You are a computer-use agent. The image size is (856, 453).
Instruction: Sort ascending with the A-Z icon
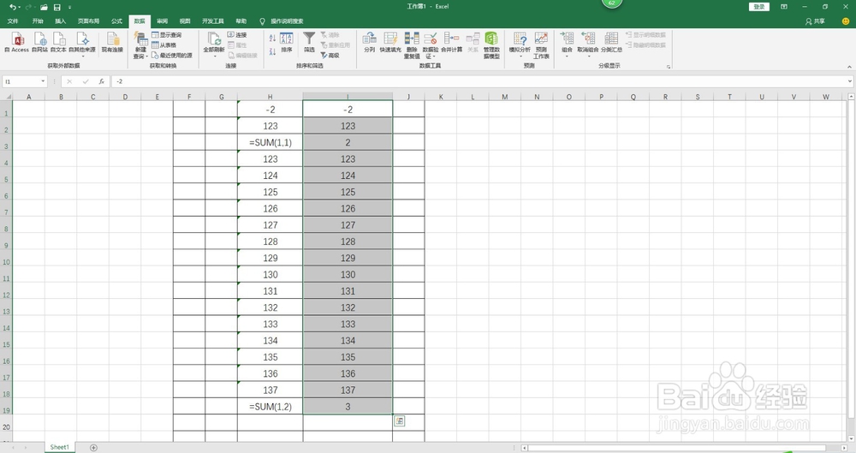[272, 38]
